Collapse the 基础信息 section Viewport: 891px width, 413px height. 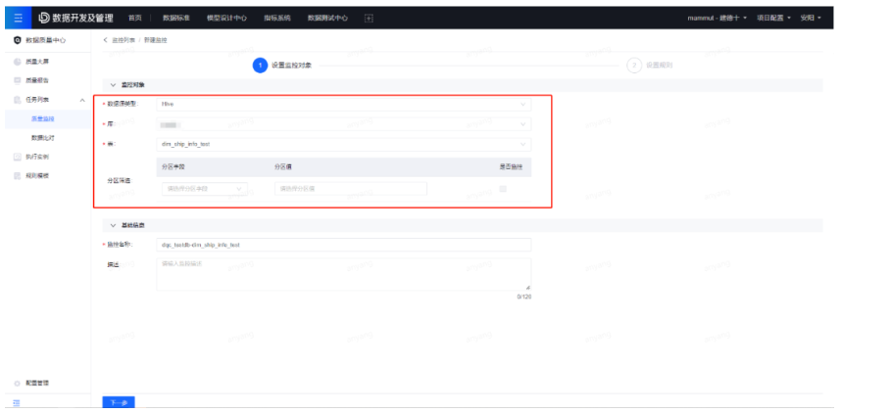click(113, 225)
